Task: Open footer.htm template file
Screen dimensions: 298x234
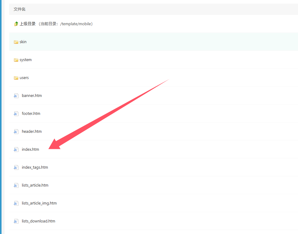Action: tap(31, 114)
